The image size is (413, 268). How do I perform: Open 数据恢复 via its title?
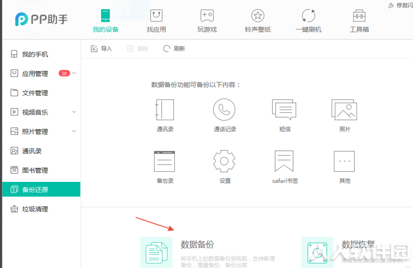[x=358, y=245]
